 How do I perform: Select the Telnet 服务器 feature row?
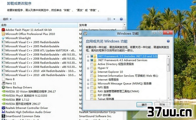106,99
